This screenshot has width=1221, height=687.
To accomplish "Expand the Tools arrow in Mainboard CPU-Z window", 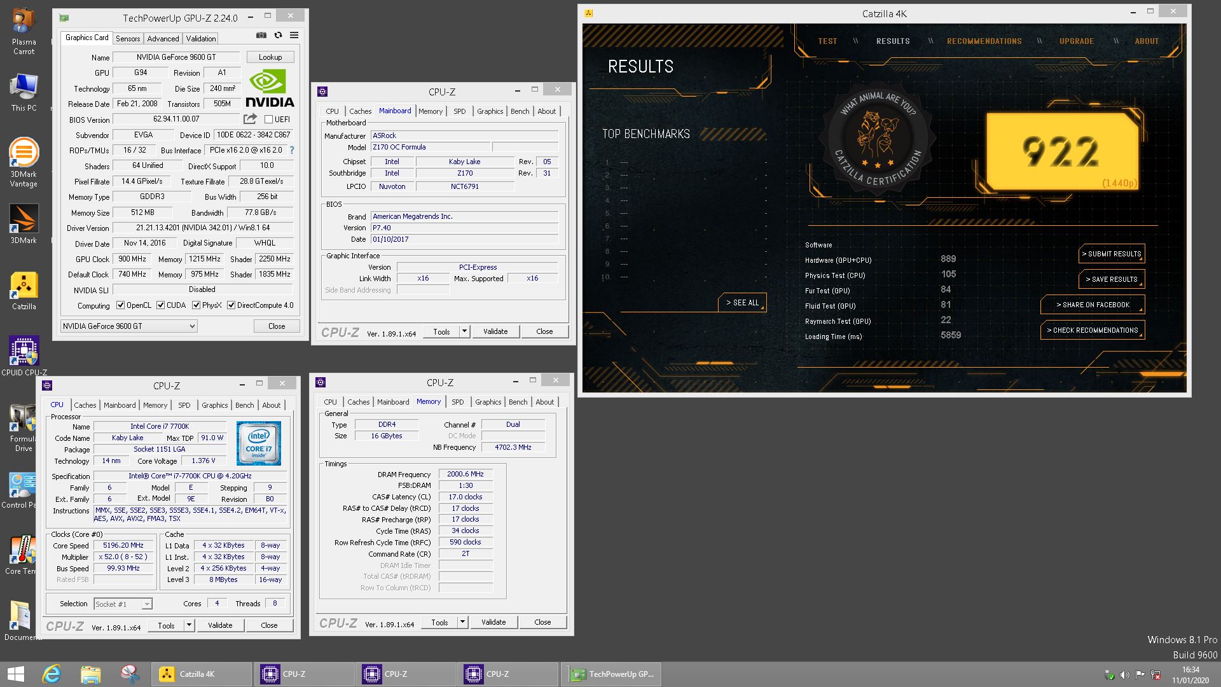I will (x=464, y=331).
